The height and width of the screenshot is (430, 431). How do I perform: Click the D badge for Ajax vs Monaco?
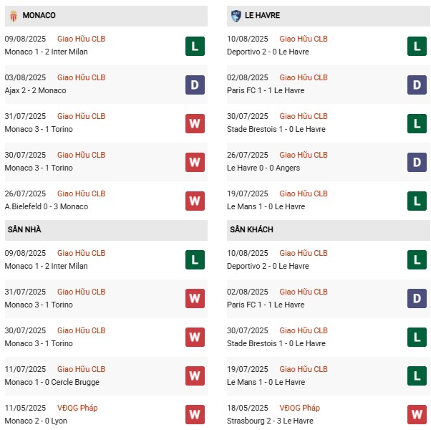tap(195, 85)
